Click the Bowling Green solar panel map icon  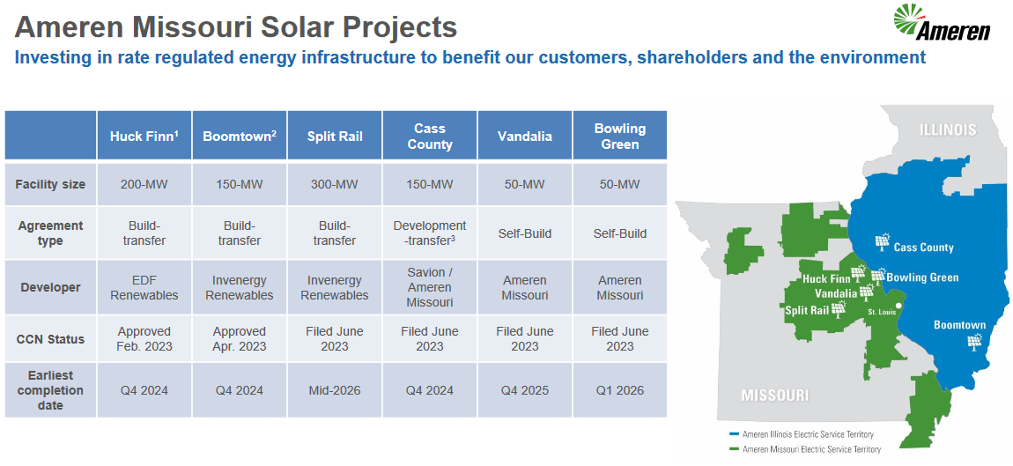[878, 277]
